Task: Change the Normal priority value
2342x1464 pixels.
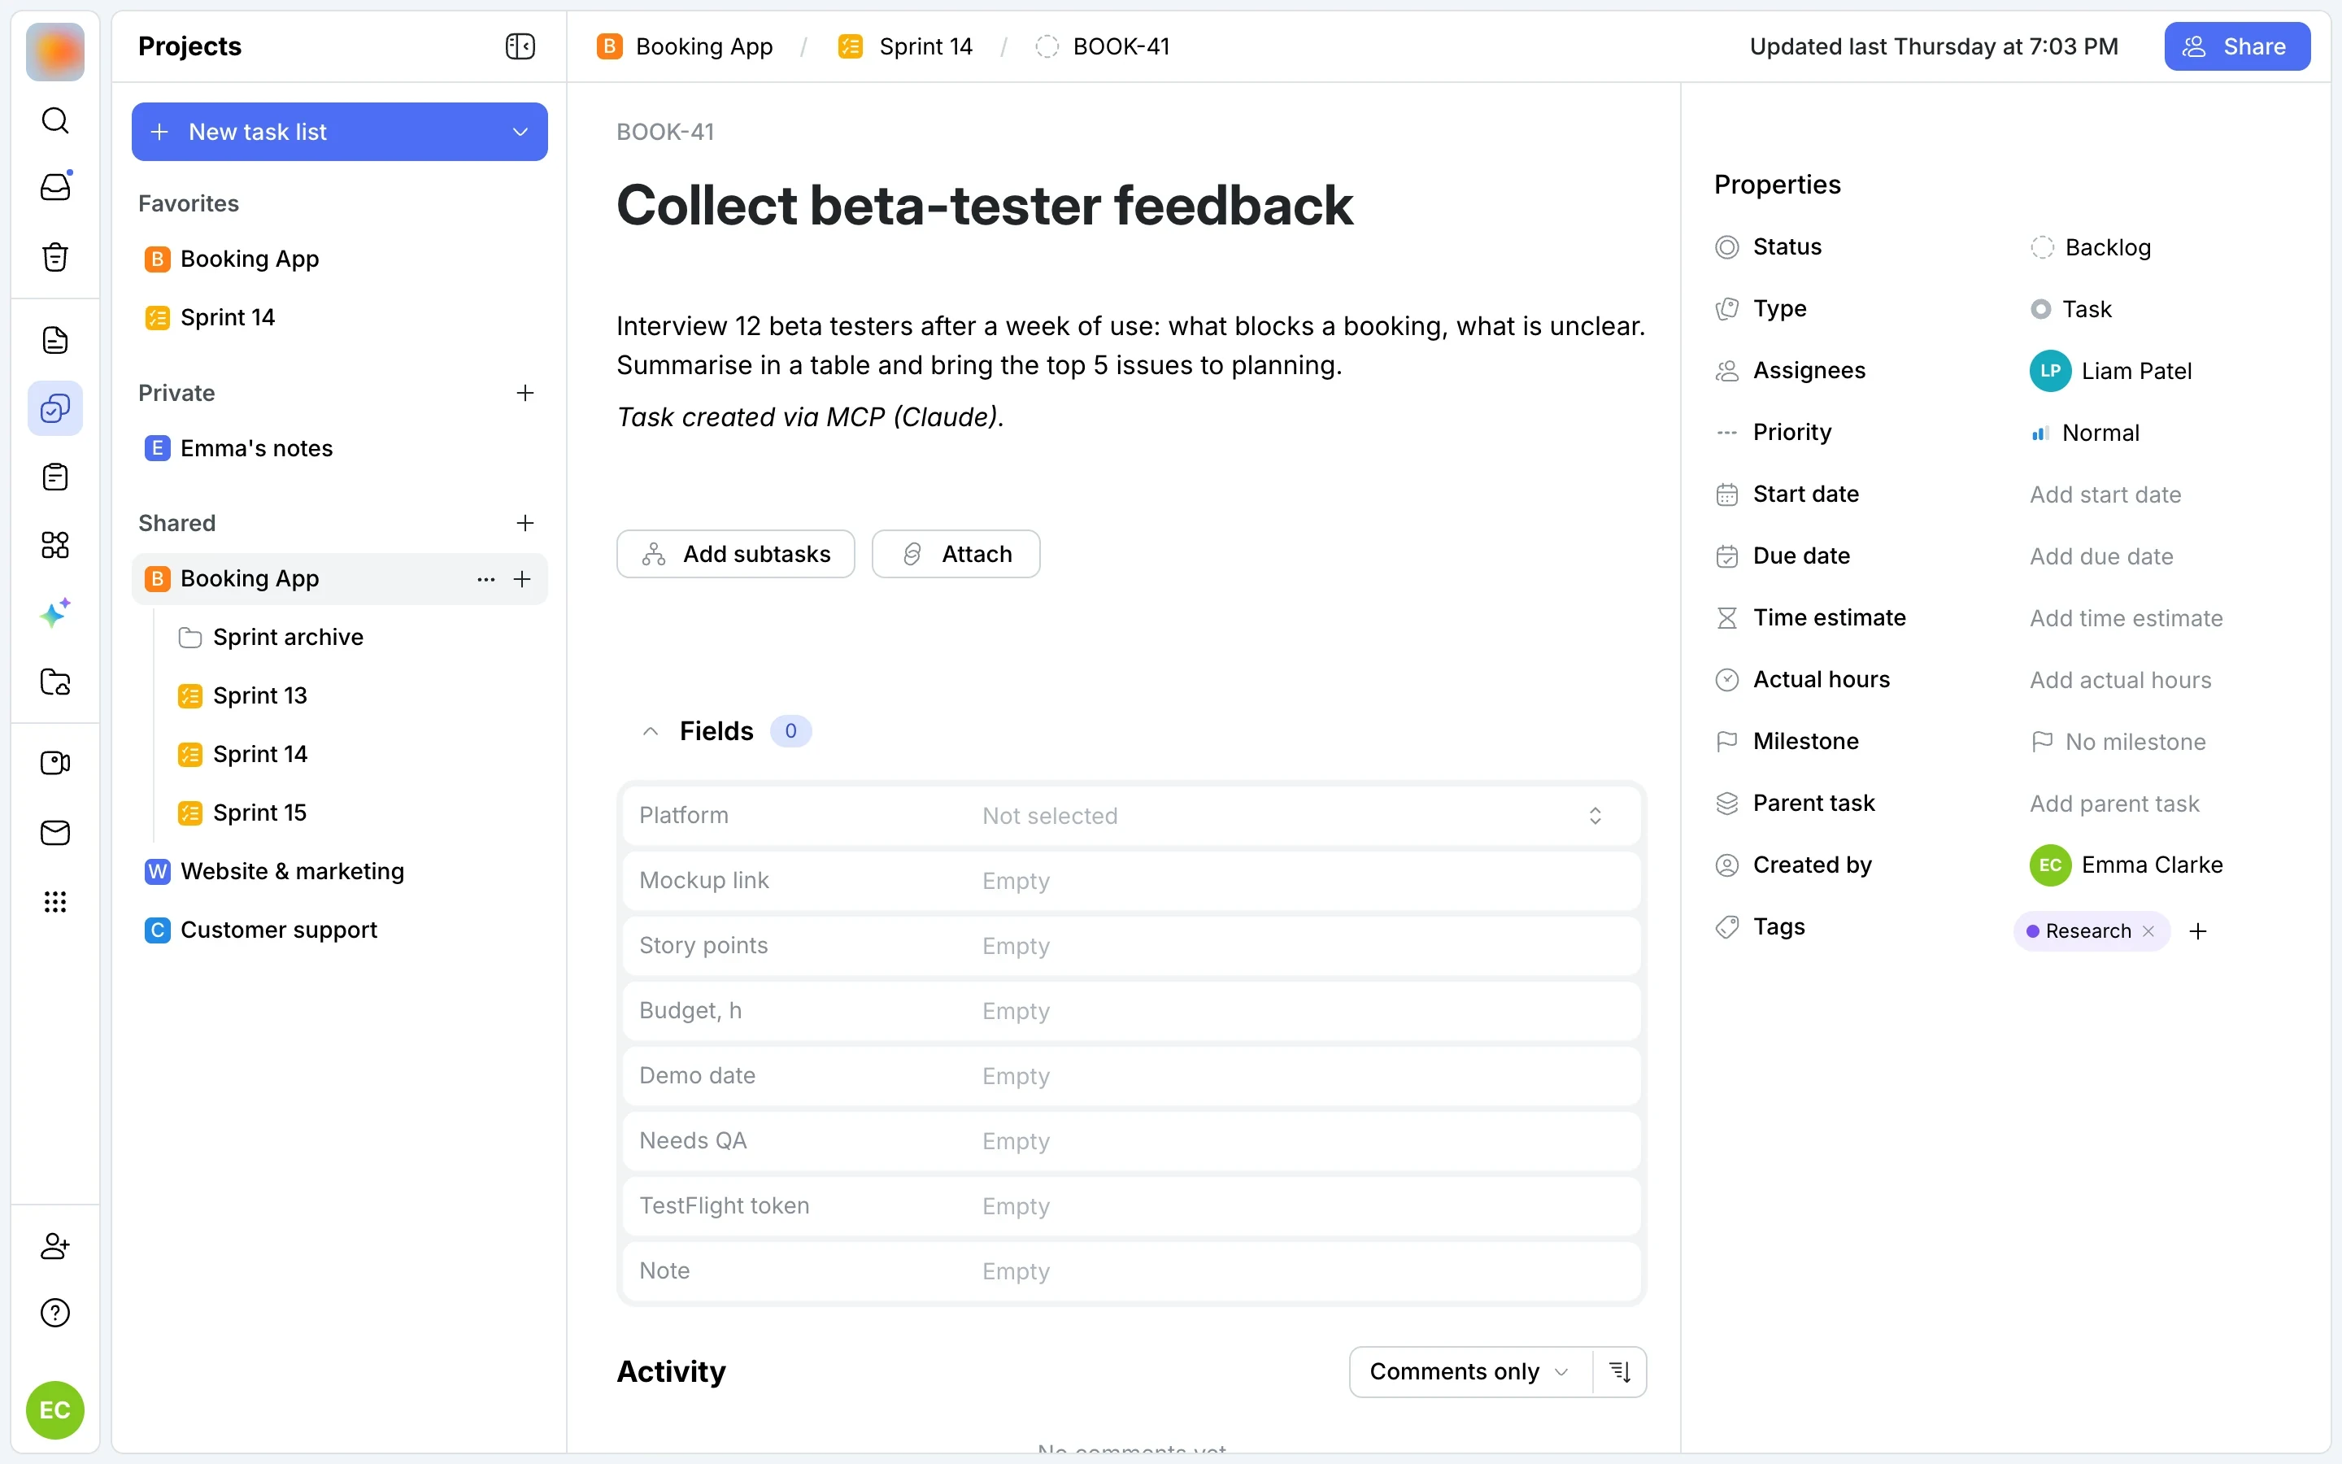Action: [x=2084, y=433]
